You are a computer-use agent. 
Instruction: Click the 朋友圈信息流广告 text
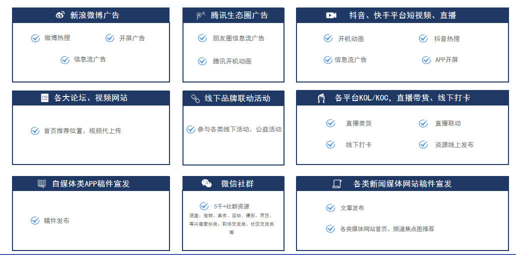[238, 38]
